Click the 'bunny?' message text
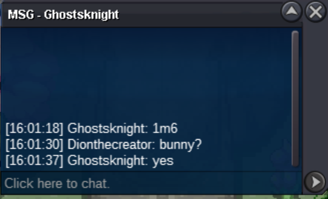The height and width of the screenshot is (199, 328). pos(181,145)
